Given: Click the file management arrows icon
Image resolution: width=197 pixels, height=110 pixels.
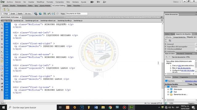Looking at the screenshot, I should 45,13.
